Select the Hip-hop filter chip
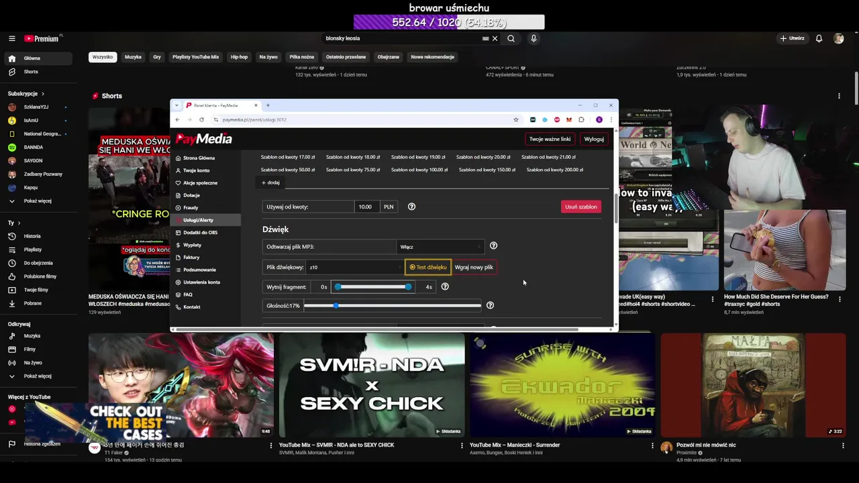 tap(239, 57)
